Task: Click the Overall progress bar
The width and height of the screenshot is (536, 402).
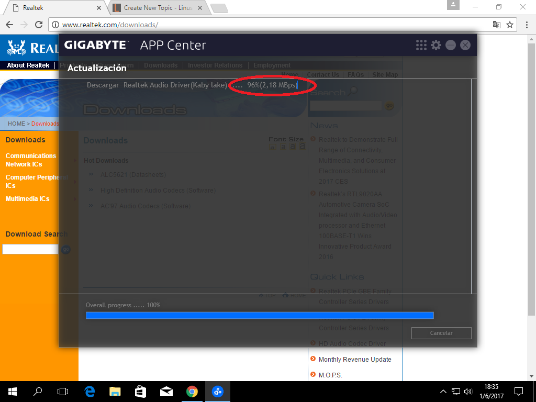Action: pyautogui.click(x=260, y=315)
